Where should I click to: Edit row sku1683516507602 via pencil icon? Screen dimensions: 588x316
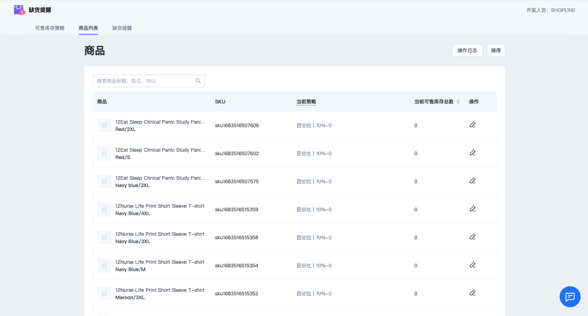[473, 153]
